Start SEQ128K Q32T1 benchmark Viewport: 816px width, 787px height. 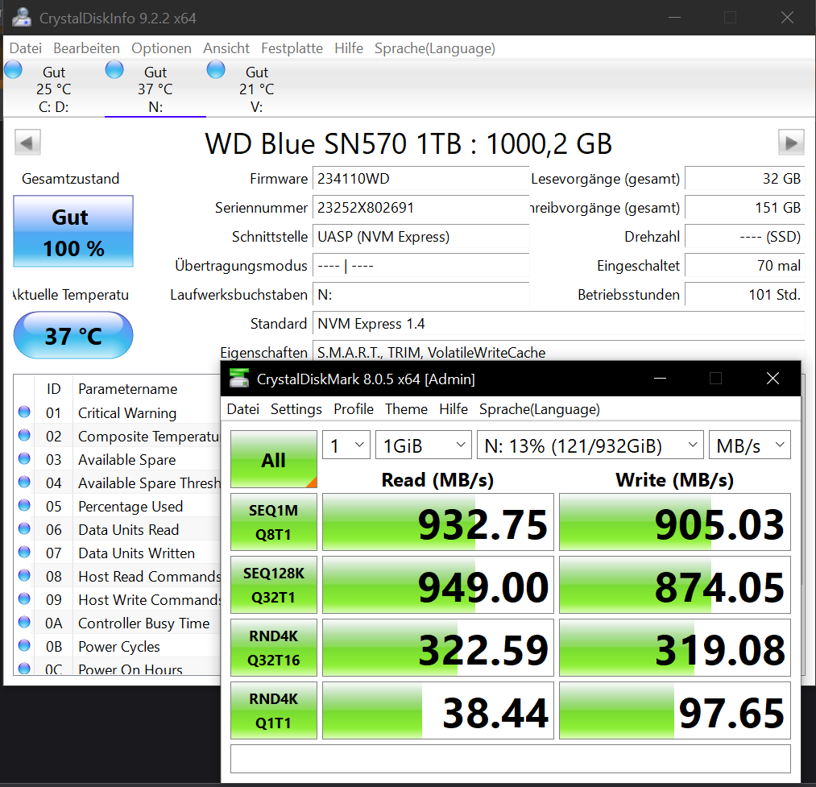(274, 585)
